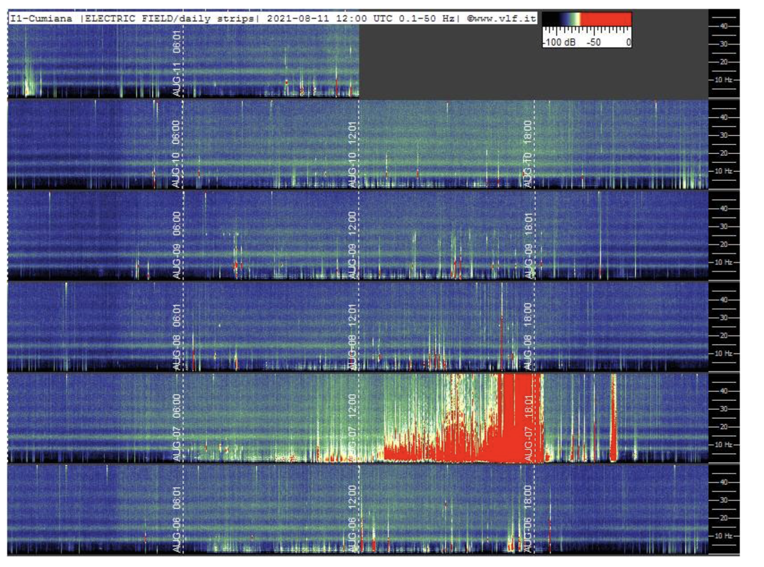Click the 10 Hz axis label beside AUG-11 strip

tap(723, 80)
